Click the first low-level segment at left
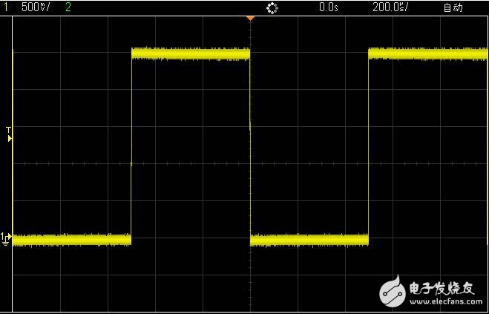 72,239
